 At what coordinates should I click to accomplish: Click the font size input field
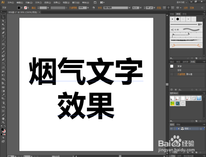tap(149, 8)
